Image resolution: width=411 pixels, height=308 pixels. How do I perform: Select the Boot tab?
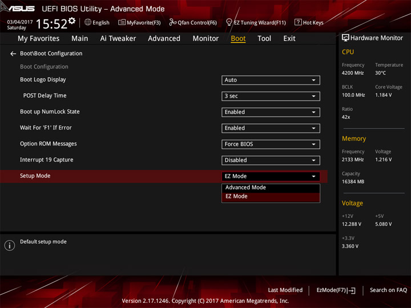click(238, 39)
